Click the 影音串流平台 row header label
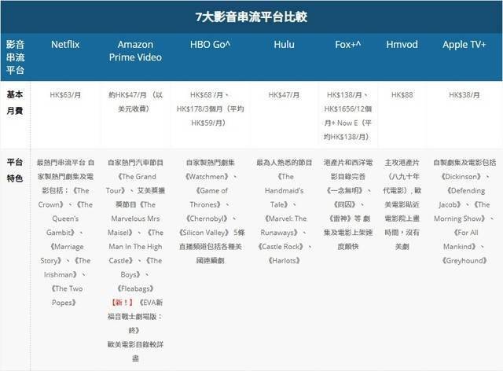This screenshot has height=371, width=503. coord(15,57)
